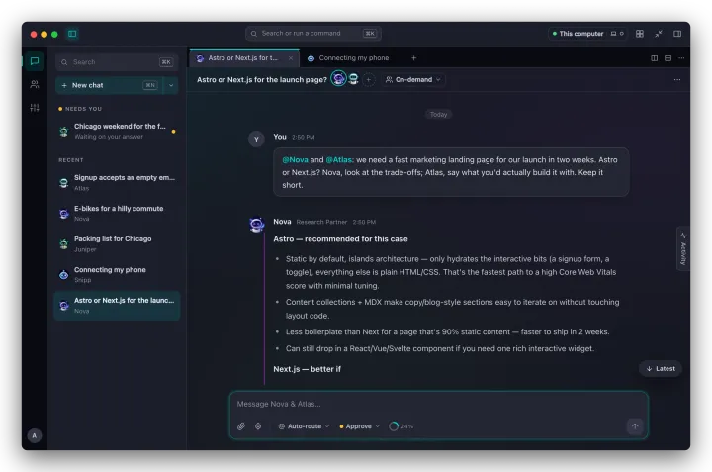Focus the sidebar Search field
The image size is (712, 472).
pos(117,62)
